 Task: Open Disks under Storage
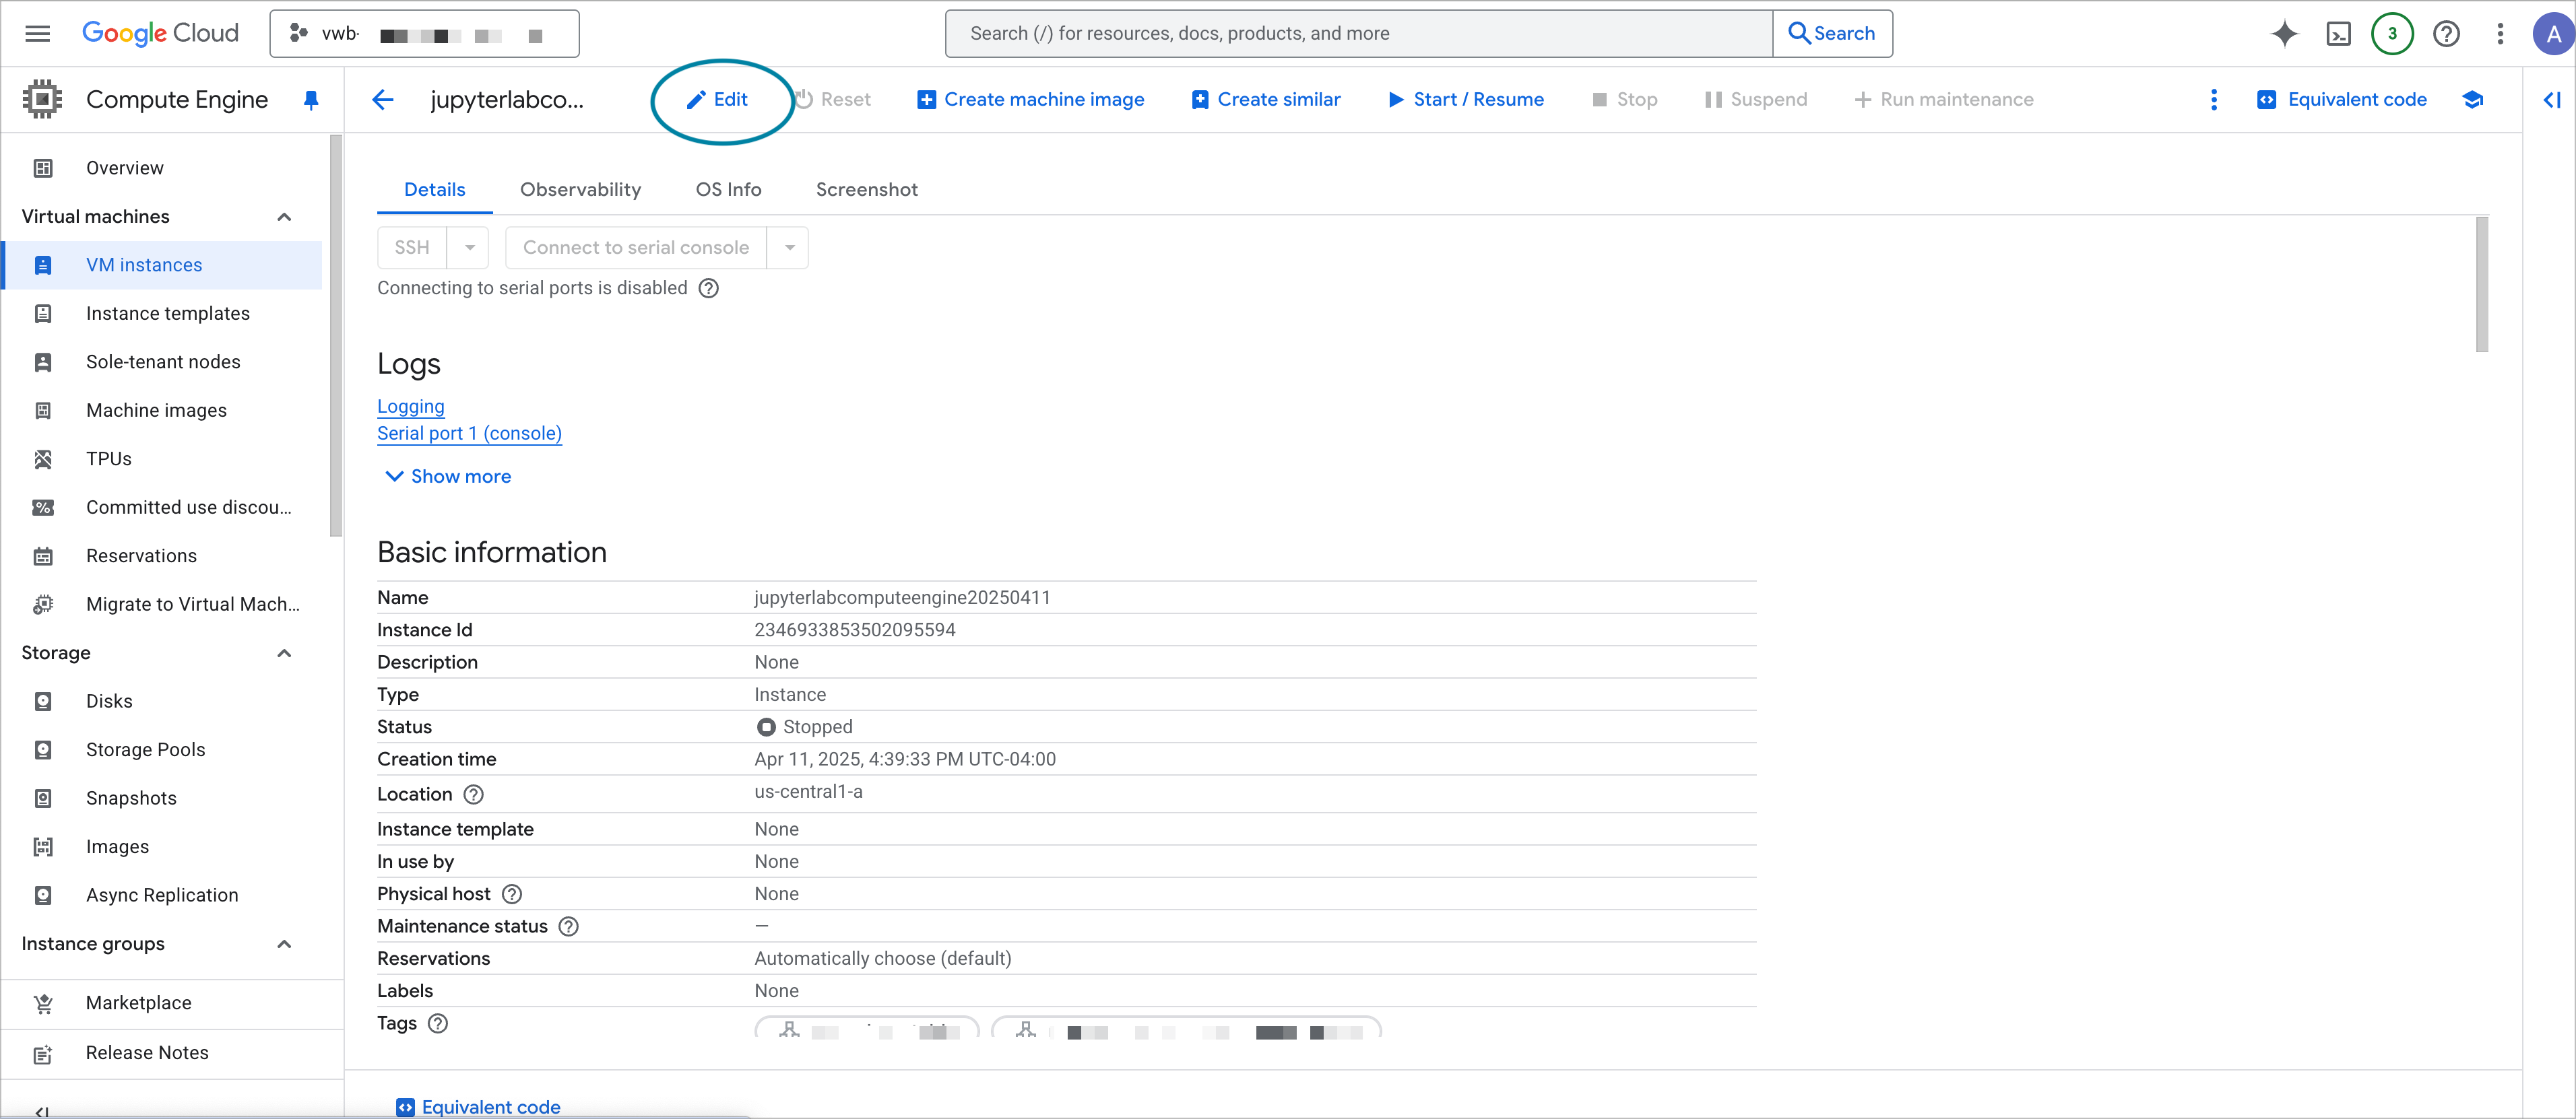(x=162, y=702)
